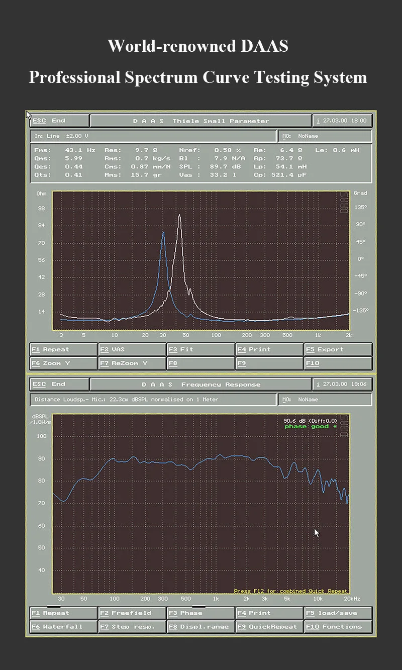Click F7 ReZoom Y button

coord(132,363)
